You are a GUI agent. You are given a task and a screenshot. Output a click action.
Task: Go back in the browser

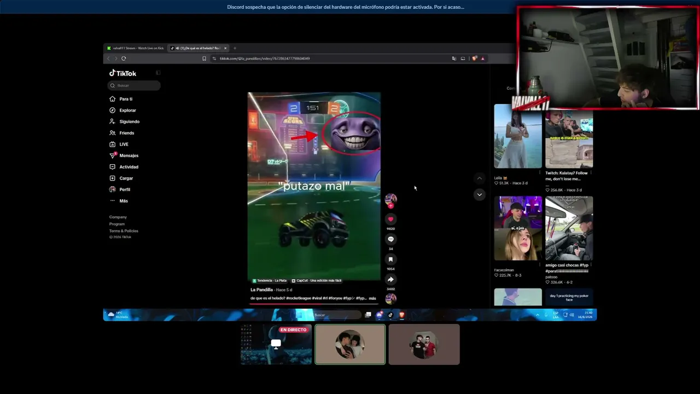(108, 59)
